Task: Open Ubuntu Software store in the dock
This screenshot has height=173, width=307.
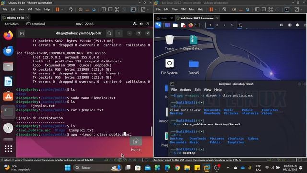Action: coord(8,97)
